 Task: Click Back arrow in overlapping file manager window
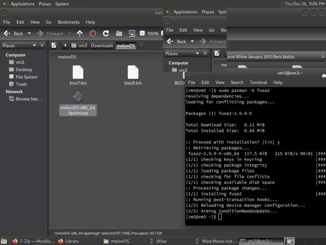(170, 41)
